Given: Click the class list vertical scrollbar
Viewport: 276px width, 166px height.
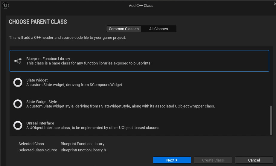Looking at the screenshot, I should pyautogui.click(x=271, y=121).
